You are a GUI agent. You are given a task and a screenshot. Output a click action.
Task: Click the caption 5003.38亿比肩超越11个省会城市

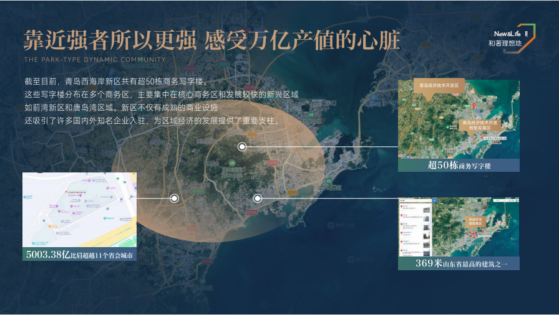coord(79,255)
